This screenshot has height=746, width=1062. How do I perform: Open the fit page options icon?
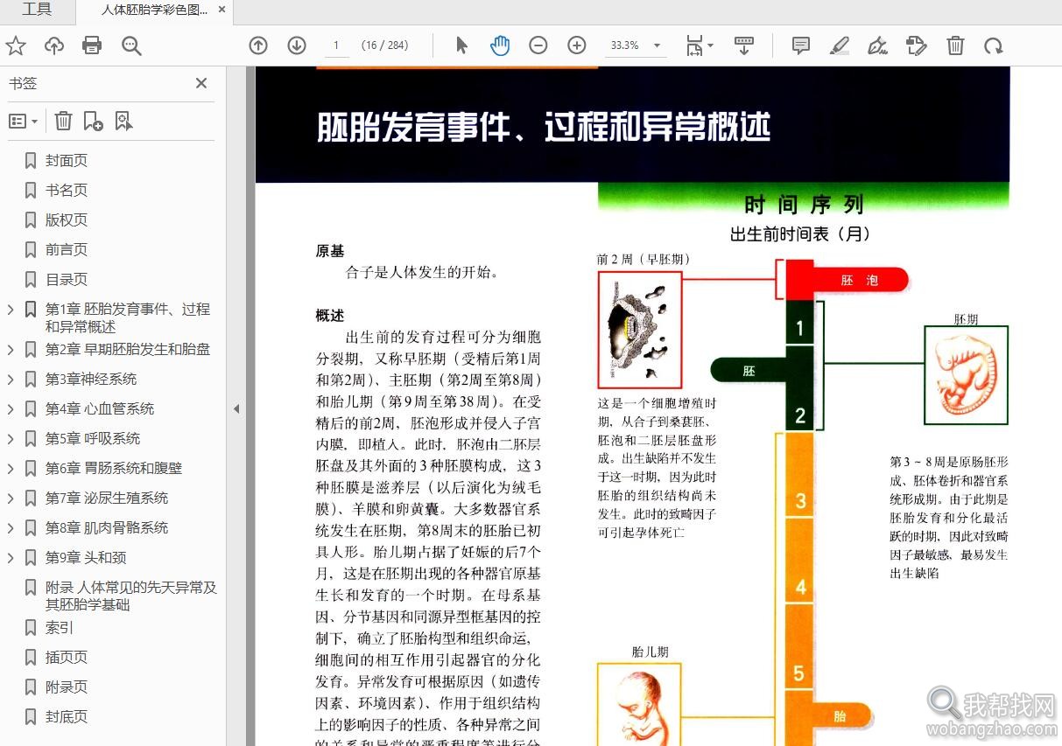[699, 45]
